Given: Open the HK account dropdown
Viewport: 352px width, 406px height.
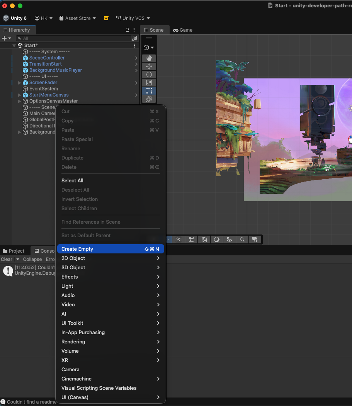Looking at the screenshot, I should tap(44, 18).
